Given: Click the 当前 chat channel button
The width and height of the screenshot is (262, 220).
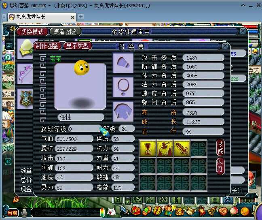Looking at the screenshot, I should coord(13,212).
